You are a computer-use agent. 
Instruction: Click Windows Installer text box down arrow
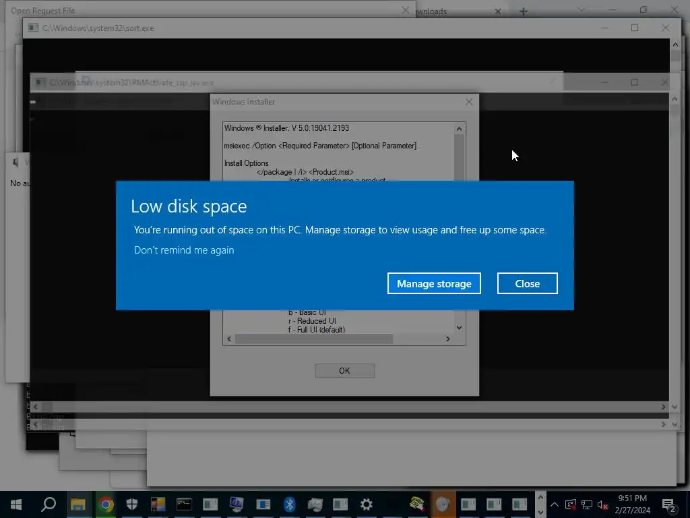click(459, 328)
